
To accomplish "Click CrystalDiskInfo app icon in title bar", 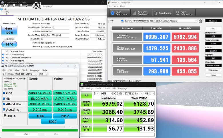I will 2,2.
